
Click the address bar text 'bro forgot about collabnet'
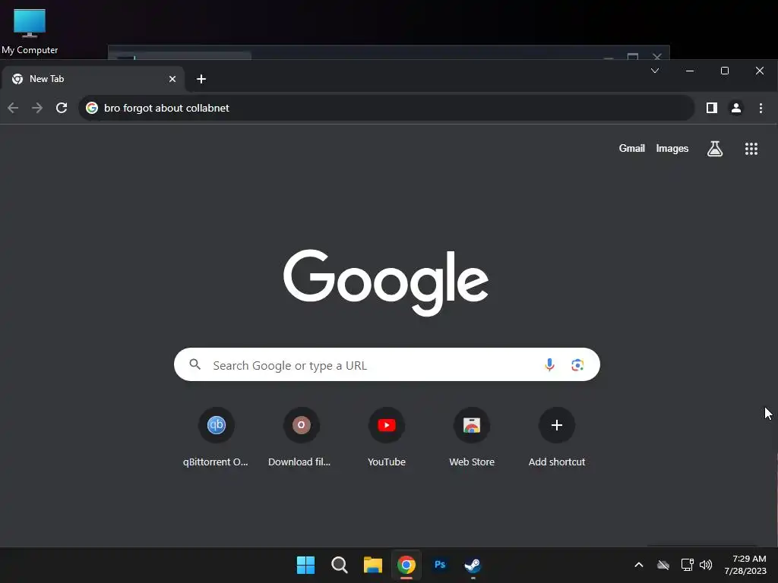pos(166,108)
